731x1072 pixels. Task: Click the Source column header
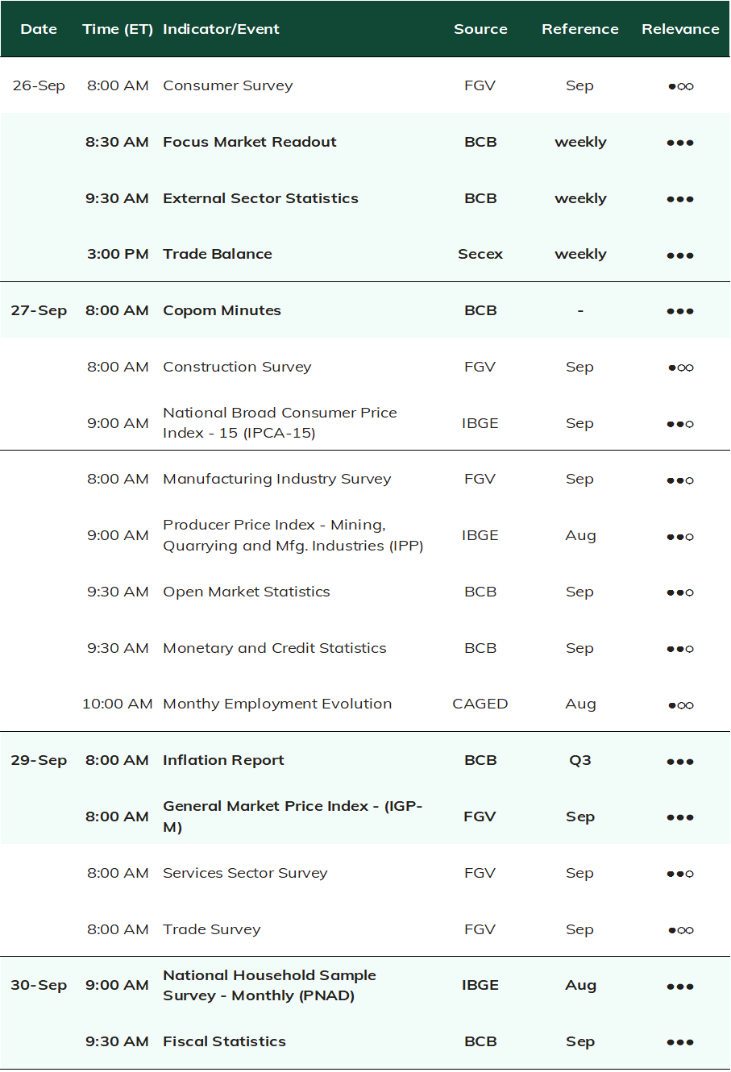(480, 29)
